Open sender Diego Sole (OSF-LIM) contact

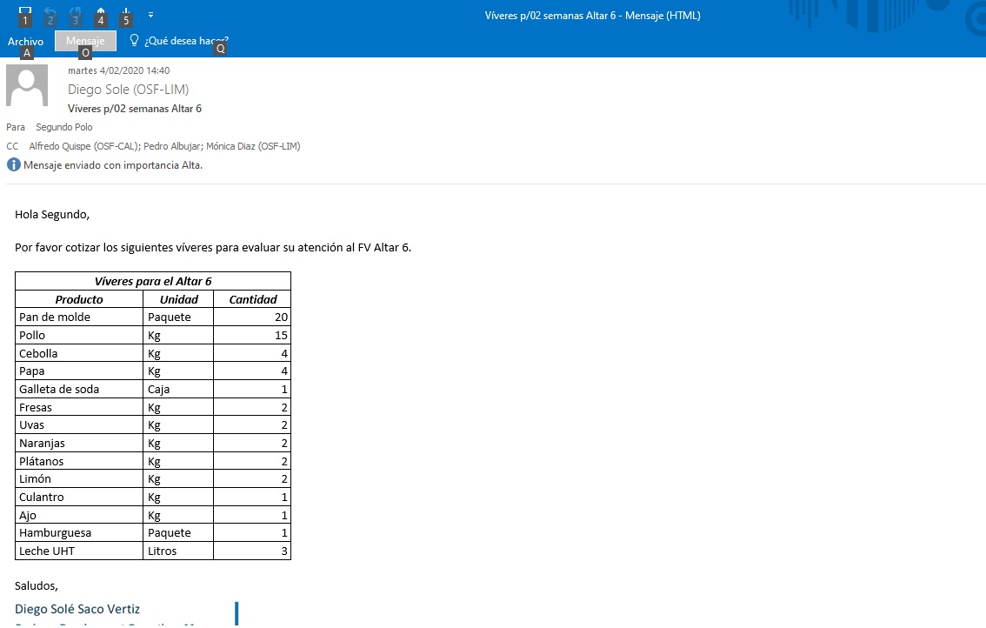pyautogui.click(x=128, y=90)
